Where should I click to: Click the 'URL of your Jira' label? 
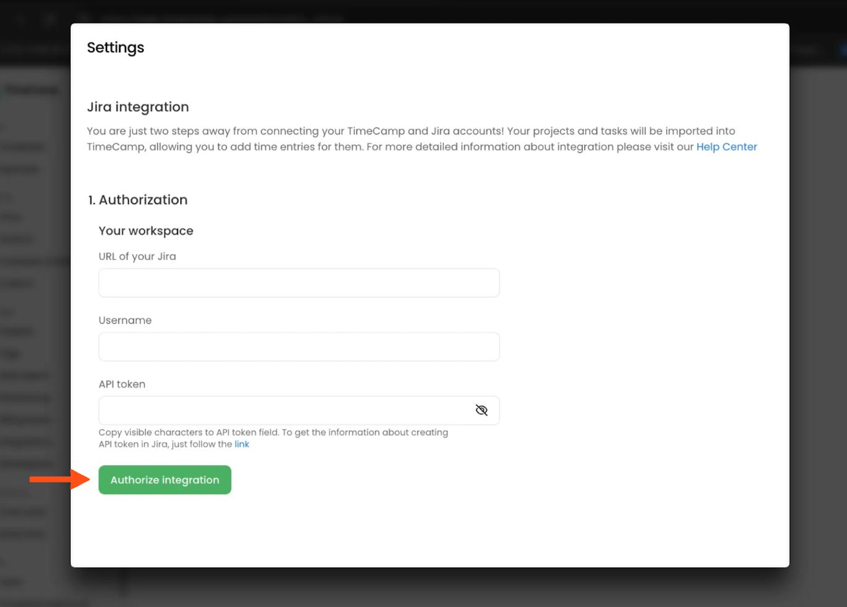point(137,256)
